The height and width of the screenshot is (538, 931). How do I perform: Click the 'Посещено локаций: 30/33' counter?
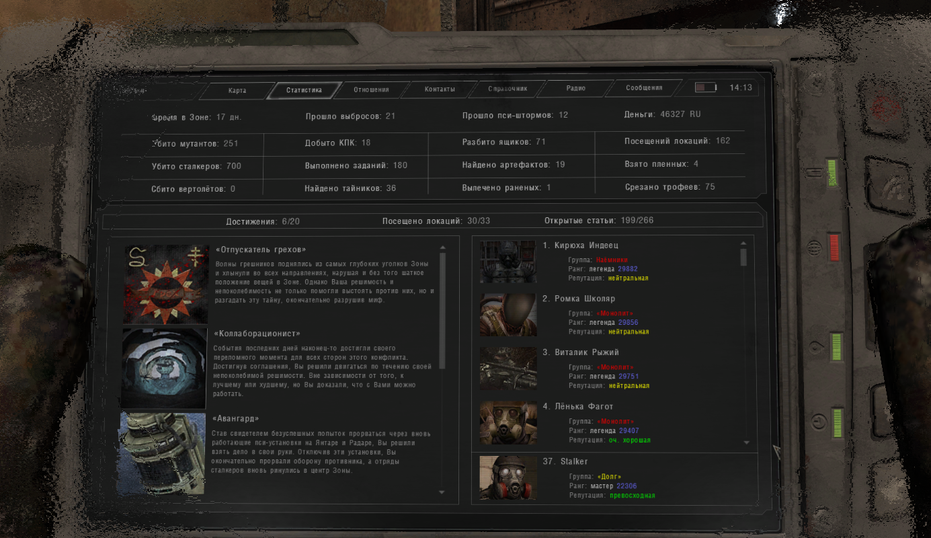pyautogui.click(x=436, y=221)
